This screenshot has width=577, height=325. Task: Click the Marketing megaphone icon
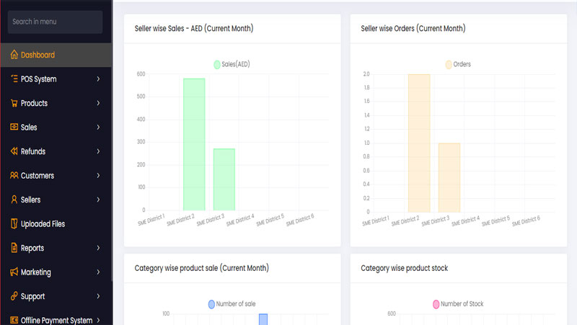coord(14,272)
